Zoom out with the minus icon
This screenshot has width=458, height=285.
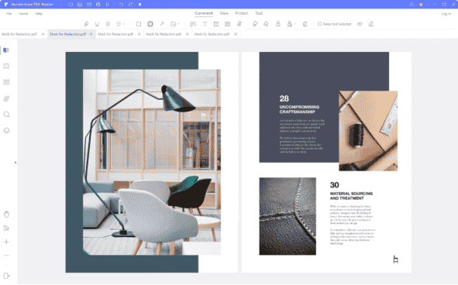pos(6,256)
